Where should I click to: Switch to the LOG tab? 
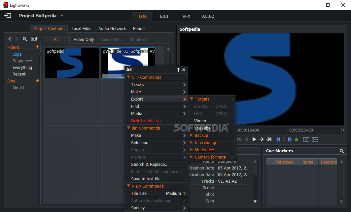click(143, 16)
